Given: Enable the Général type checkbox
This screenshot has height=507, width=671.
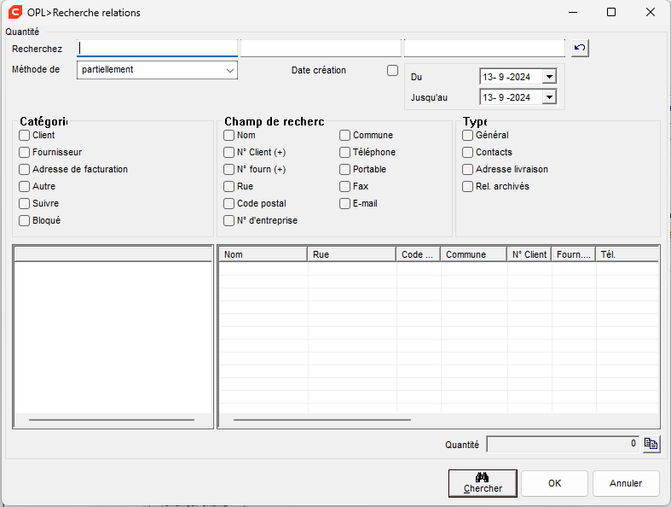Looking at the screenshot, I should point(468,136).
